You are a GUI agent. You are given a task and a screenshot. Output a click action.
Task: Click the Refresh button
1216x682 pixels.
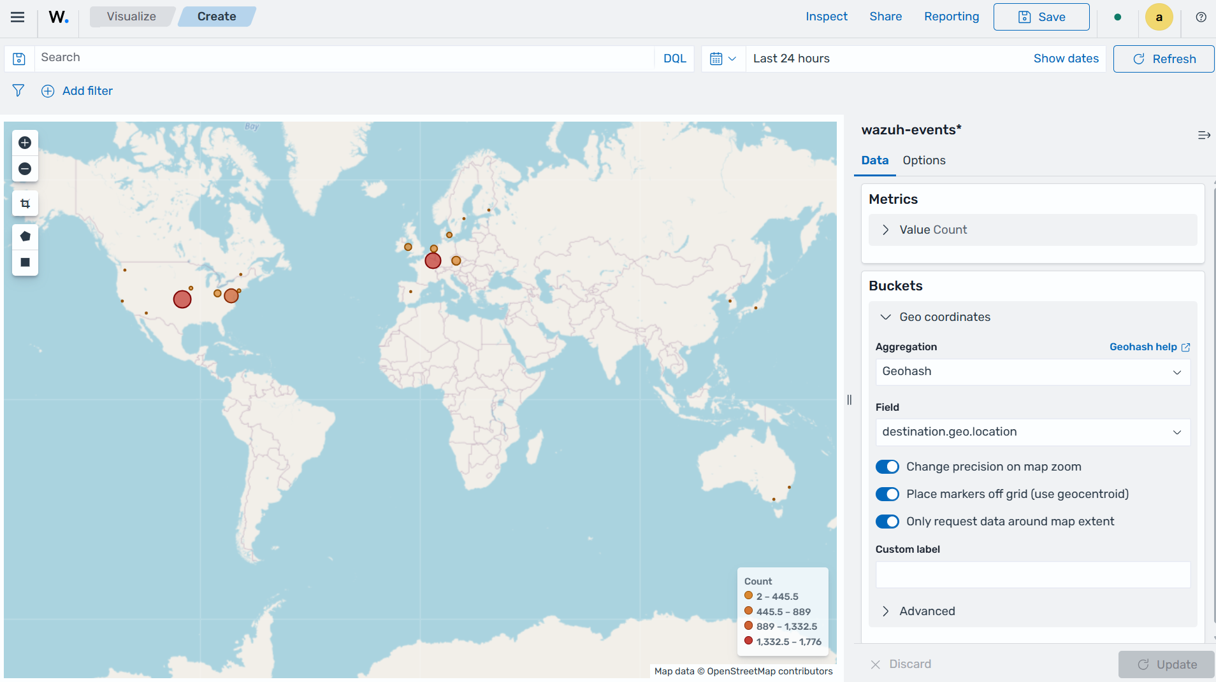(1164, 59)
